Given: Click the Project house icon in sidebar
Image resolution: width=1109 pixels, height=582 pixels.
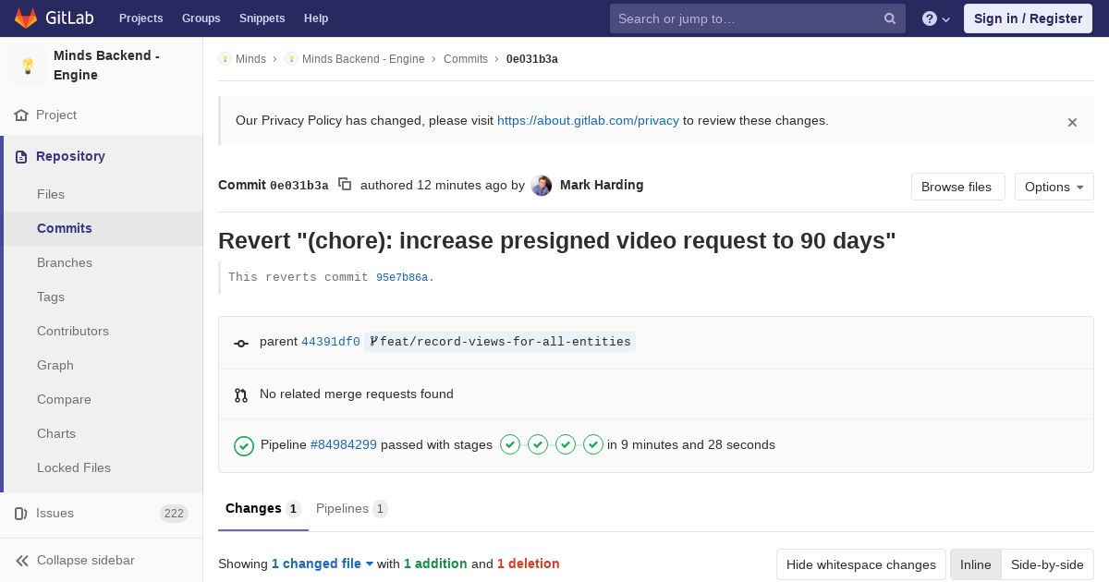Looking at the screenshot, I should tap(21, 115).
